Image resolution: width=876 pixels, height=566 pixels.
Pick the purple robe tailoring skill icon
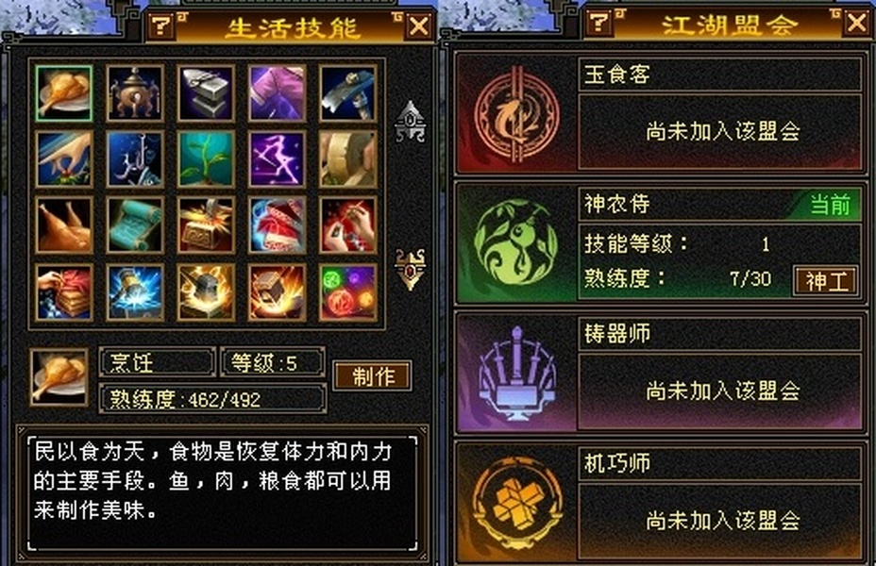(277, 93)
